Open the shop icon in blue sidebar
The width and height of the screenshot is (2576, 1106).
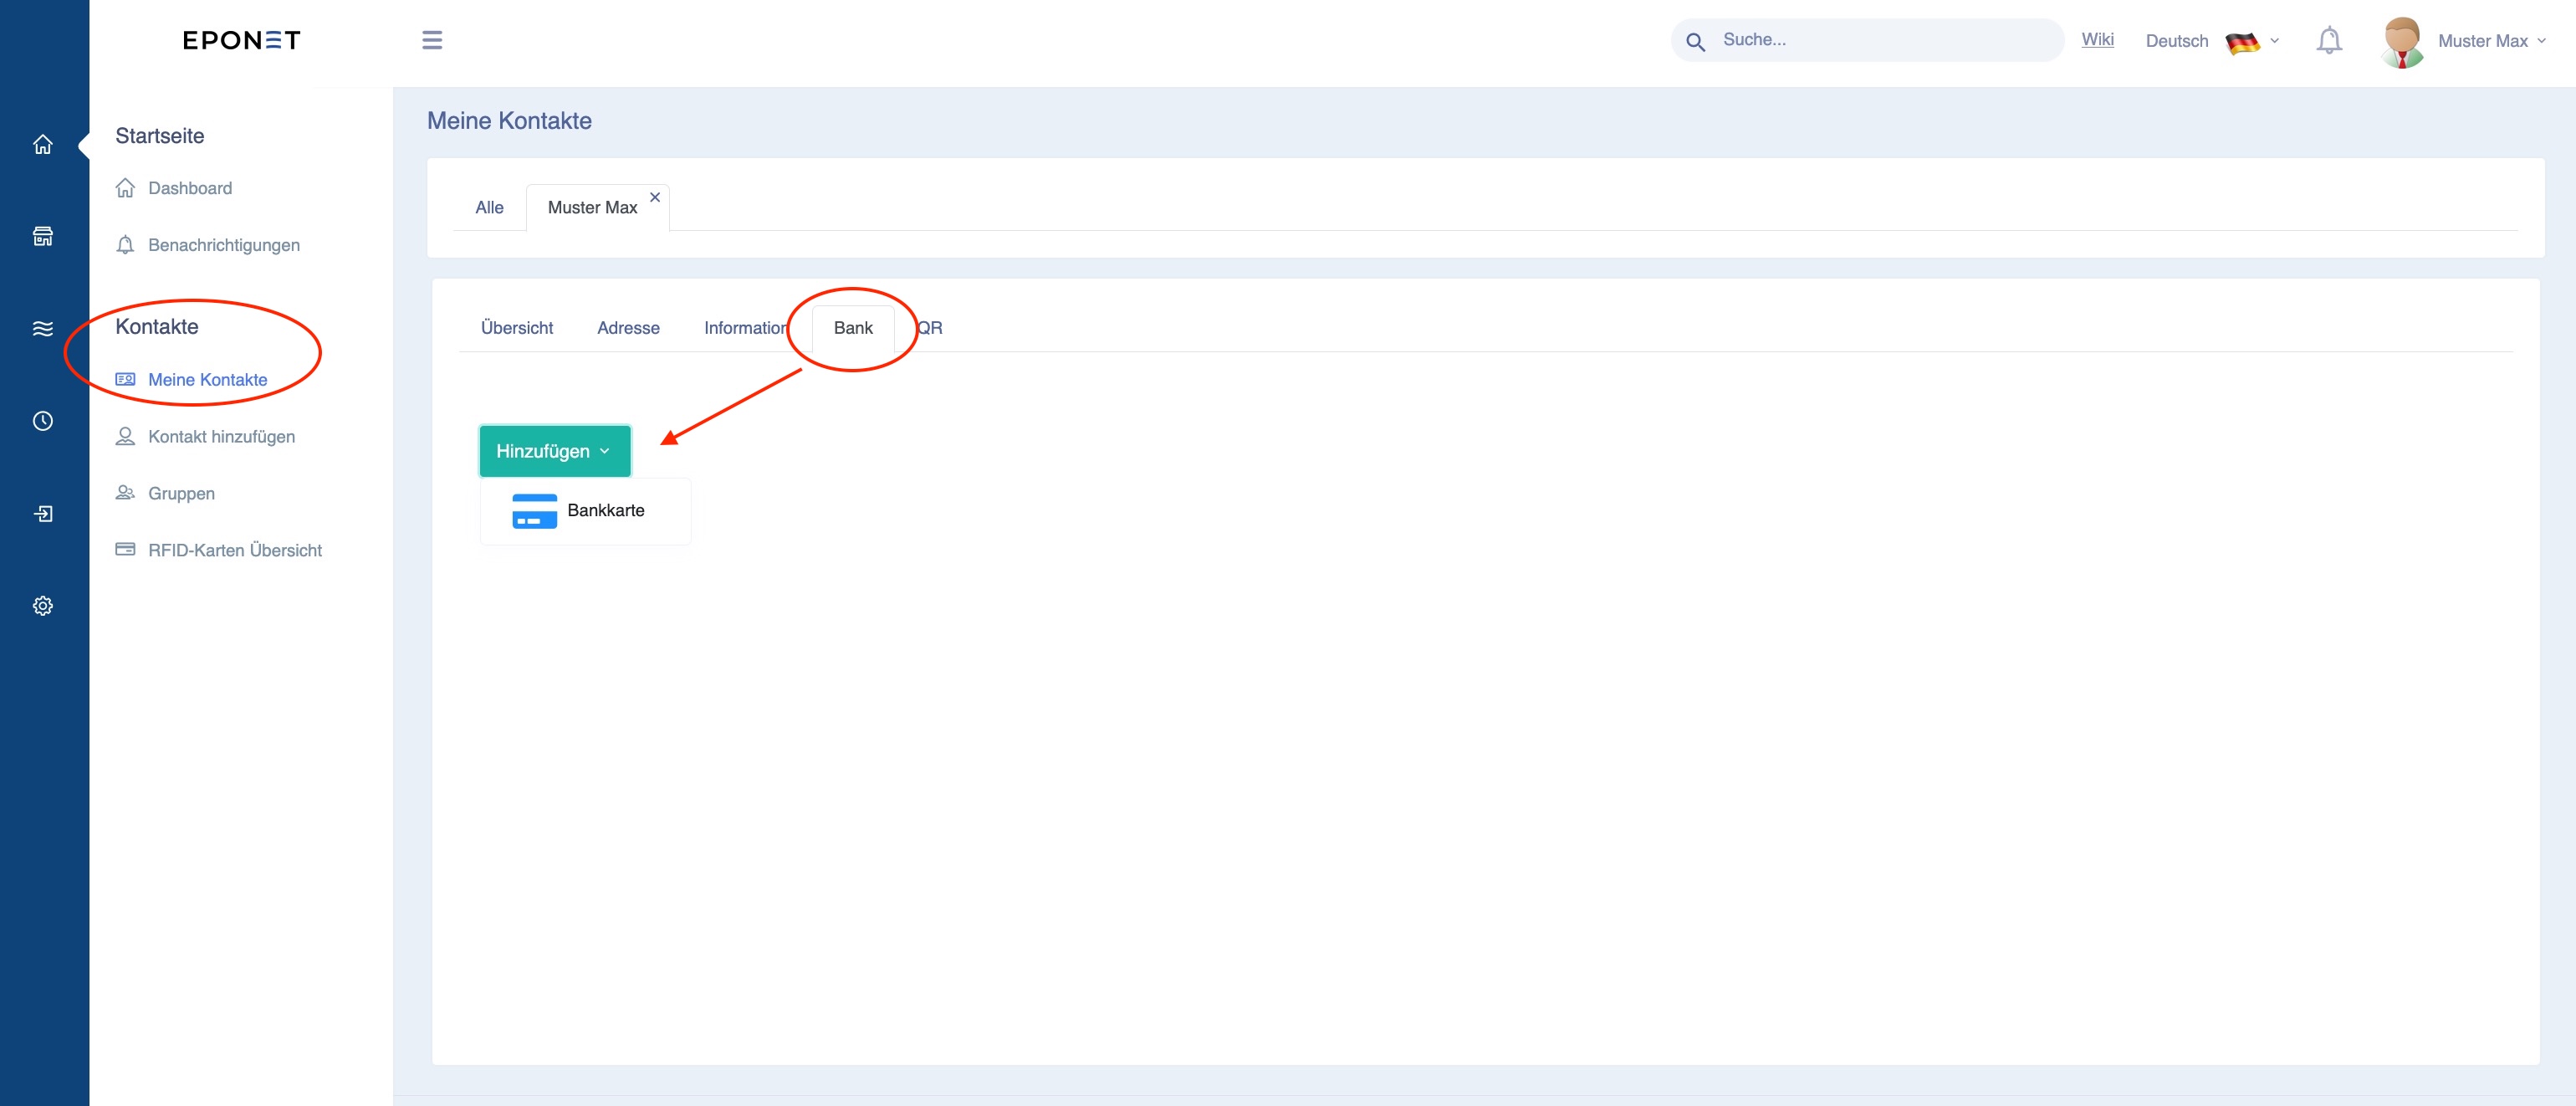click(x=42, y=236)
